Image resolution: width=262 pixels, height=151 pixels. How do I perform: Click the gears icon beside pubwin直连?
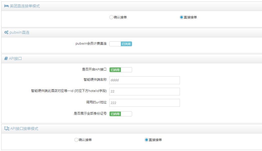click(6, 32)
